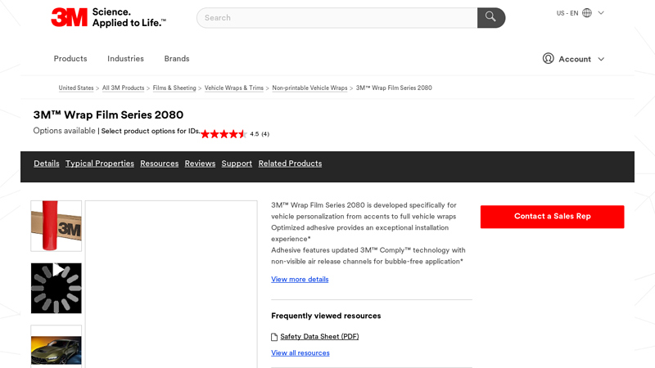Jump to Related Products section
The width and height of the screenshot is (655, 368).
coord(290,164)
